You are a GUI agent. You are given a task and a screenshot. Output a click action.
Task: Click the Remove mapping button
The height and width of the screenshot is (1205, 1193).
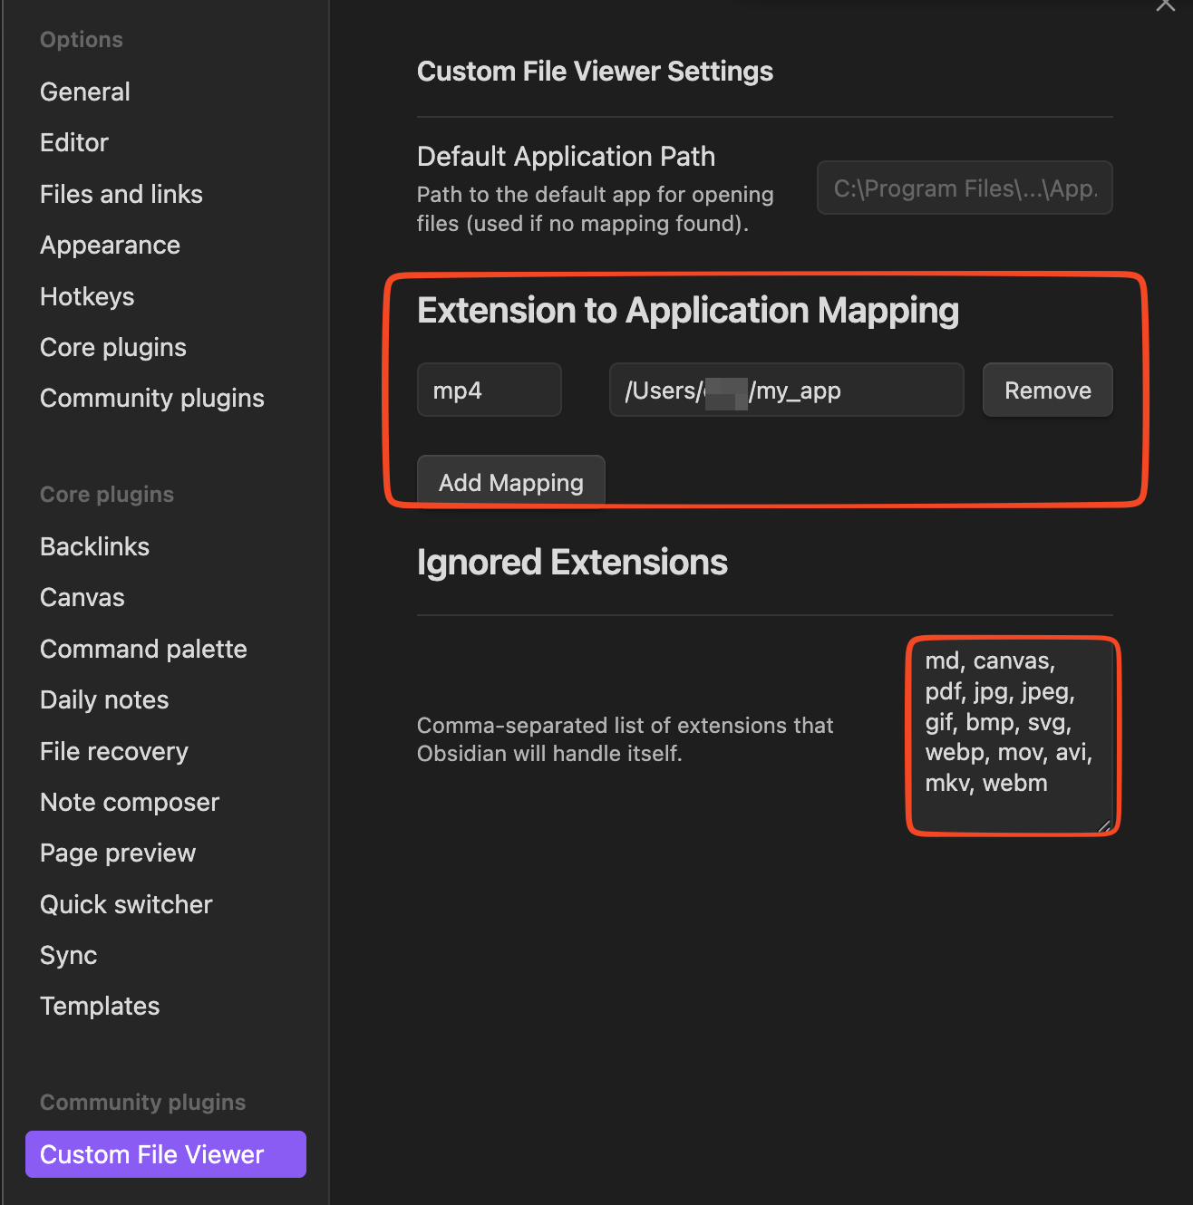1047,390
